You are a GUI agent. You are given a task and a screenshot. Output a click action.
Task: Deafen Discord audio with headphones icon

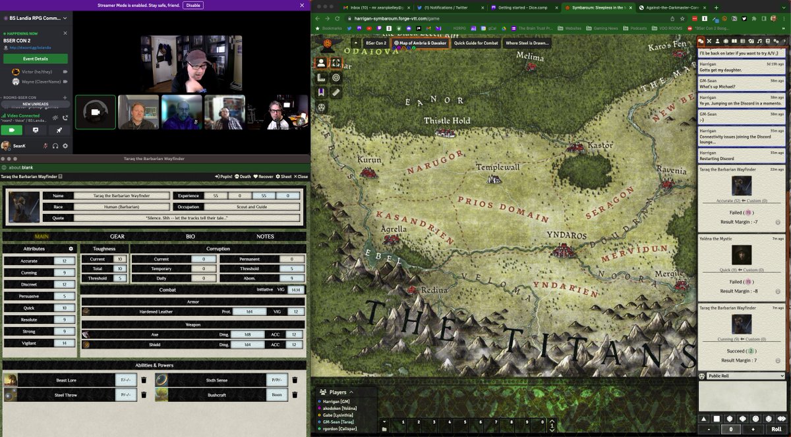tap(55, 146)
